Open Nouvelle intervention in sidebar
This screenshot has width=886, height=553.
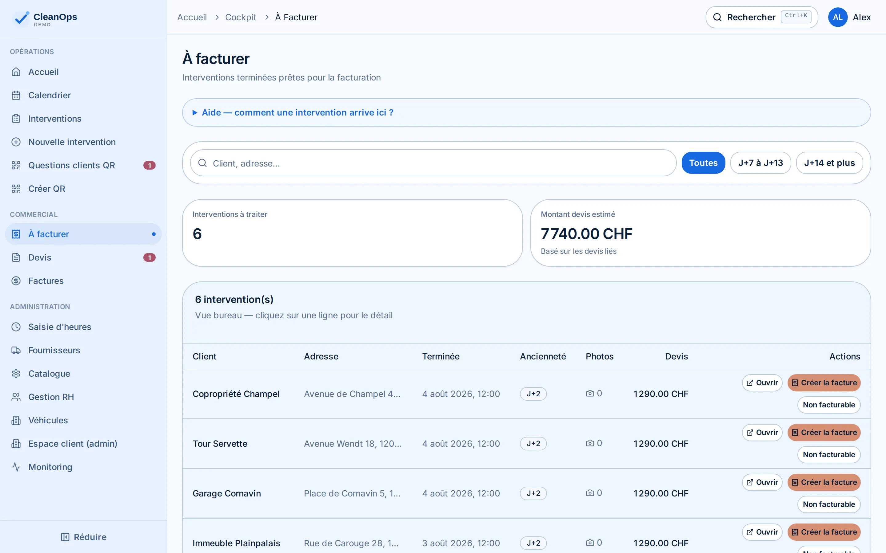point(83,142)
